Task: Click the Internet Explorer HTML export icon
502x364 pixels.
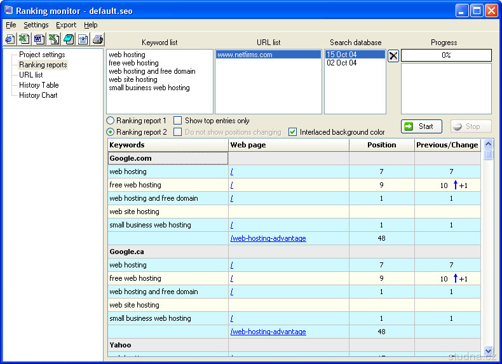Action: 10,39
